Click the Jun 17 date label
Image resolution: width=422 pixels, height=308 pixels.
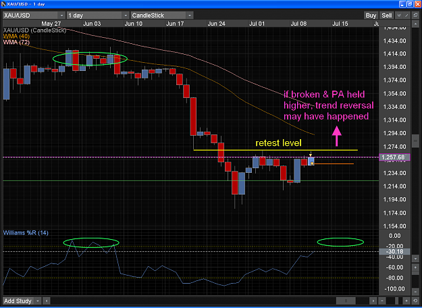tap(175, 24)
